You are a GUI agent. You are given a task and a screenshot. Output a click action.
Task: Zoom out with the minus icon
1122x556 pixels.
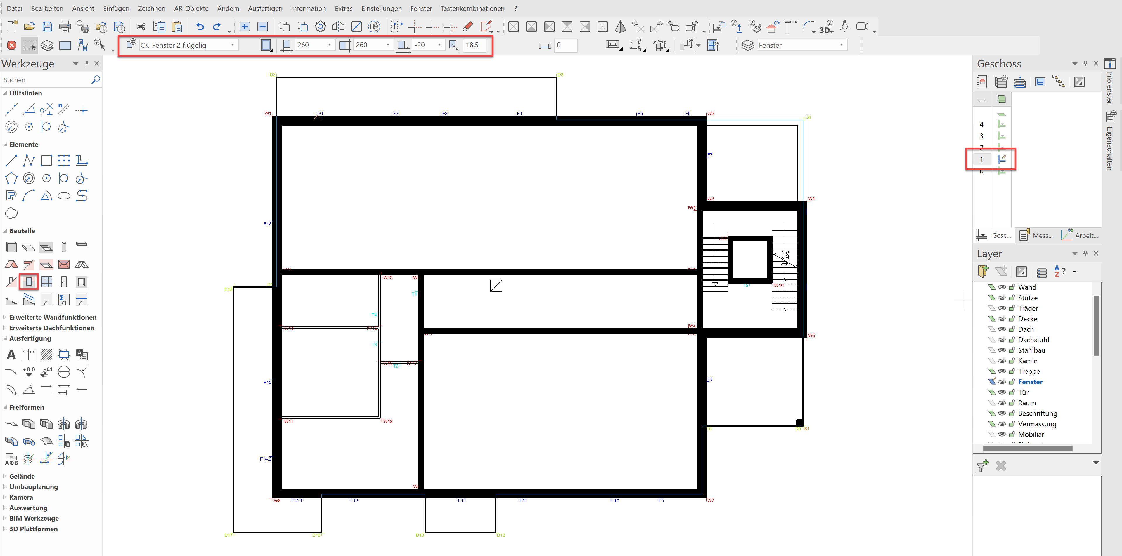pos(263,27)
